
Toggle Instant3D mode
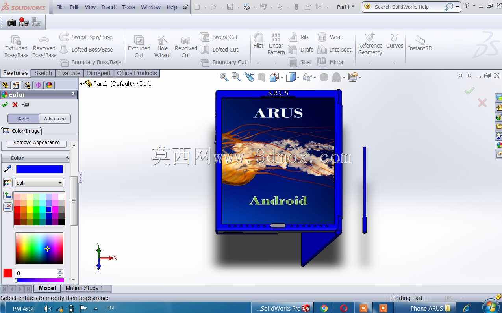pyautogui.click(x=420, y=43)
